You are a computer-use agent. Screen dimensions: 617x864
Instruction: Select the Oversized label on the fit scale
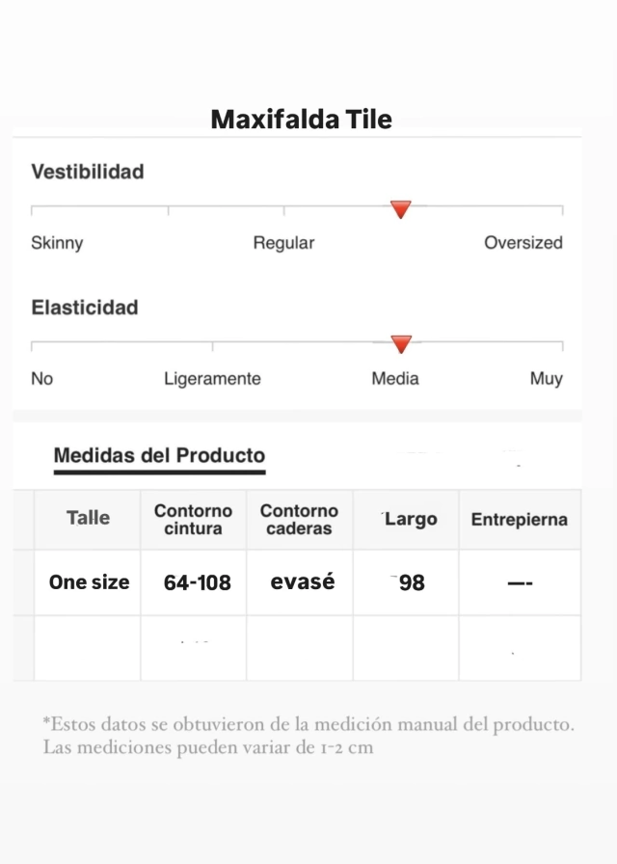[523, 242]
